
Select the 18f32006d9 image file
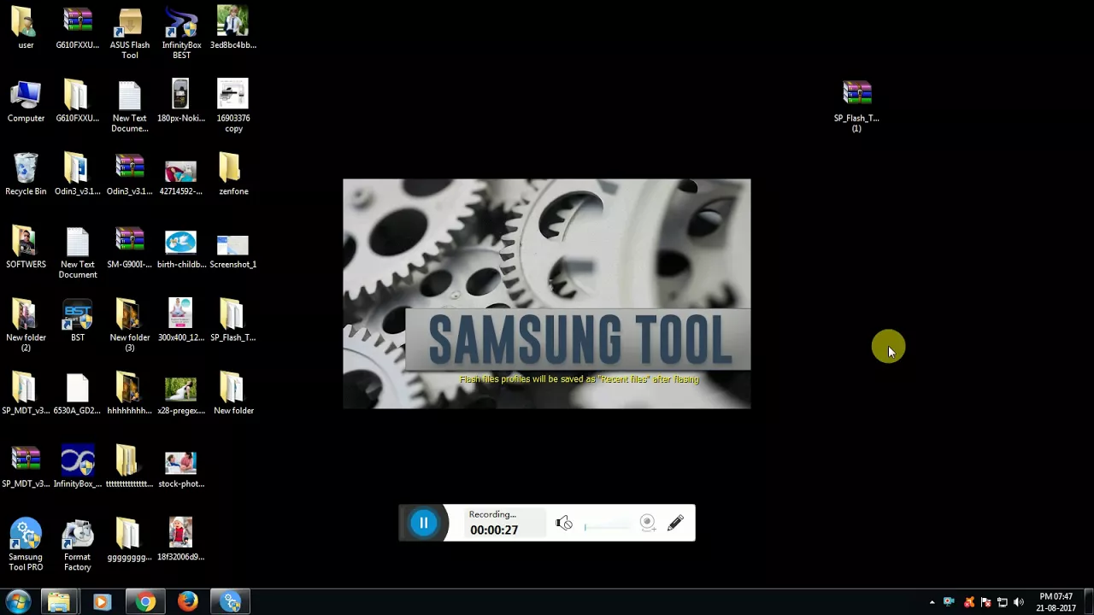pyautogui.click(x=181, y=541)
